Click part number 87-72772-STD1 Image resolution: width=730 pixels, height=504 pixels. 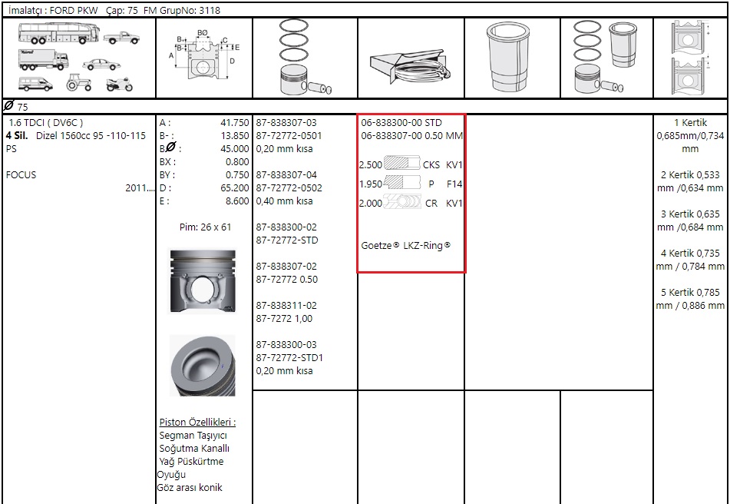click(x=289, y=358)
